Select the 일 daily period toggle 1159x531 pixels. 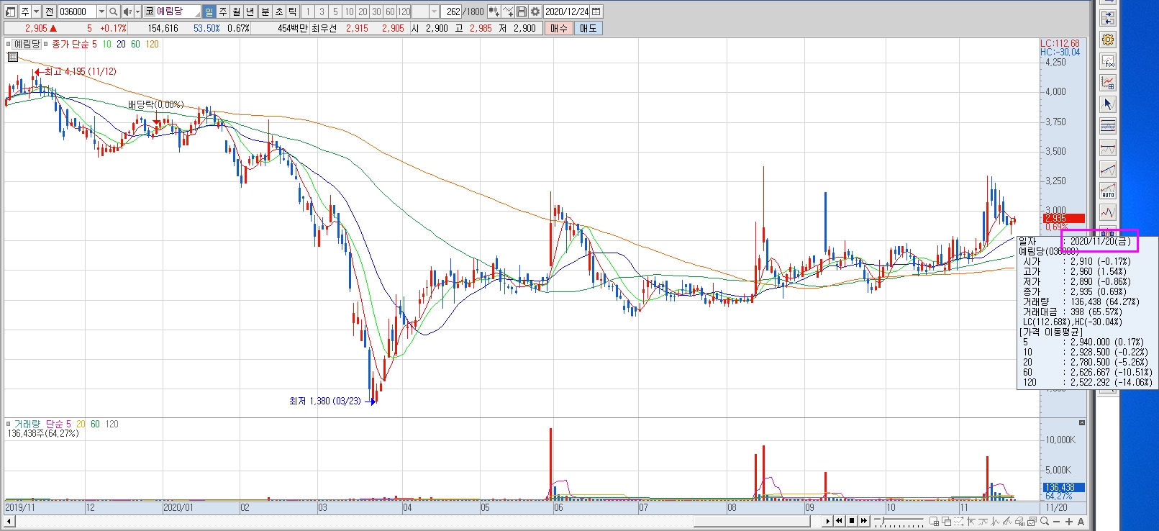[209, 12]
